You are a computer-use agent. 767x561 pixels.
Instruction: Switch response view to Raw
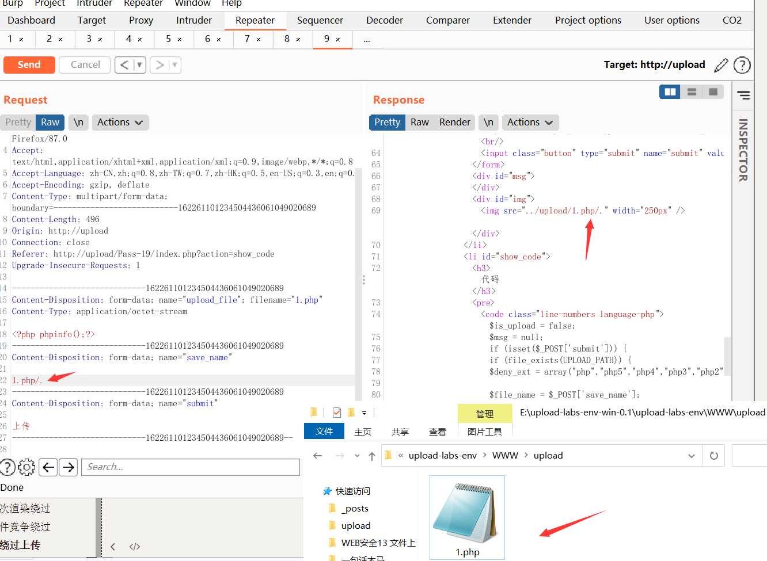420,122
